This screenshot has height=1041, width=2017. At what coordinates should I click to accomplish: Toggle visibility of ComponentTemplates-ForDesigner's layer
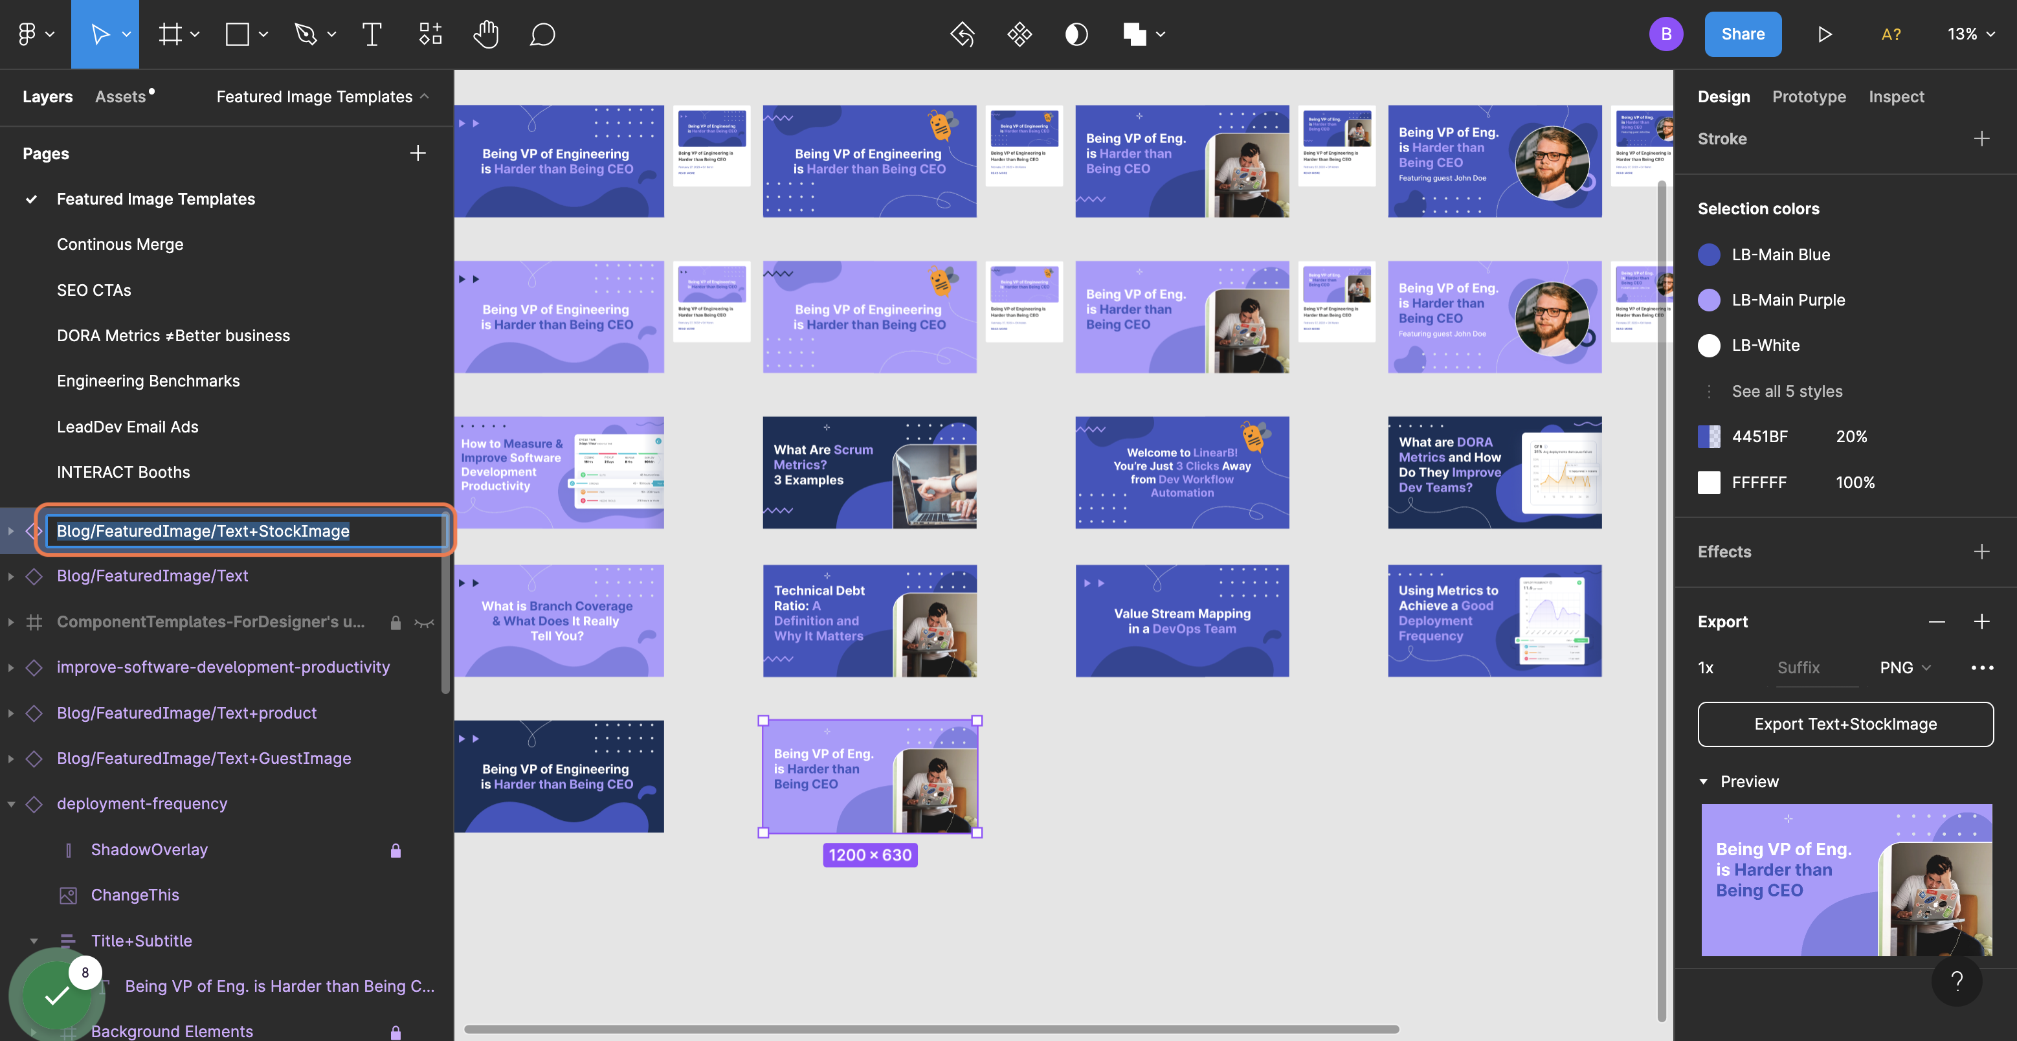point(423,623)
